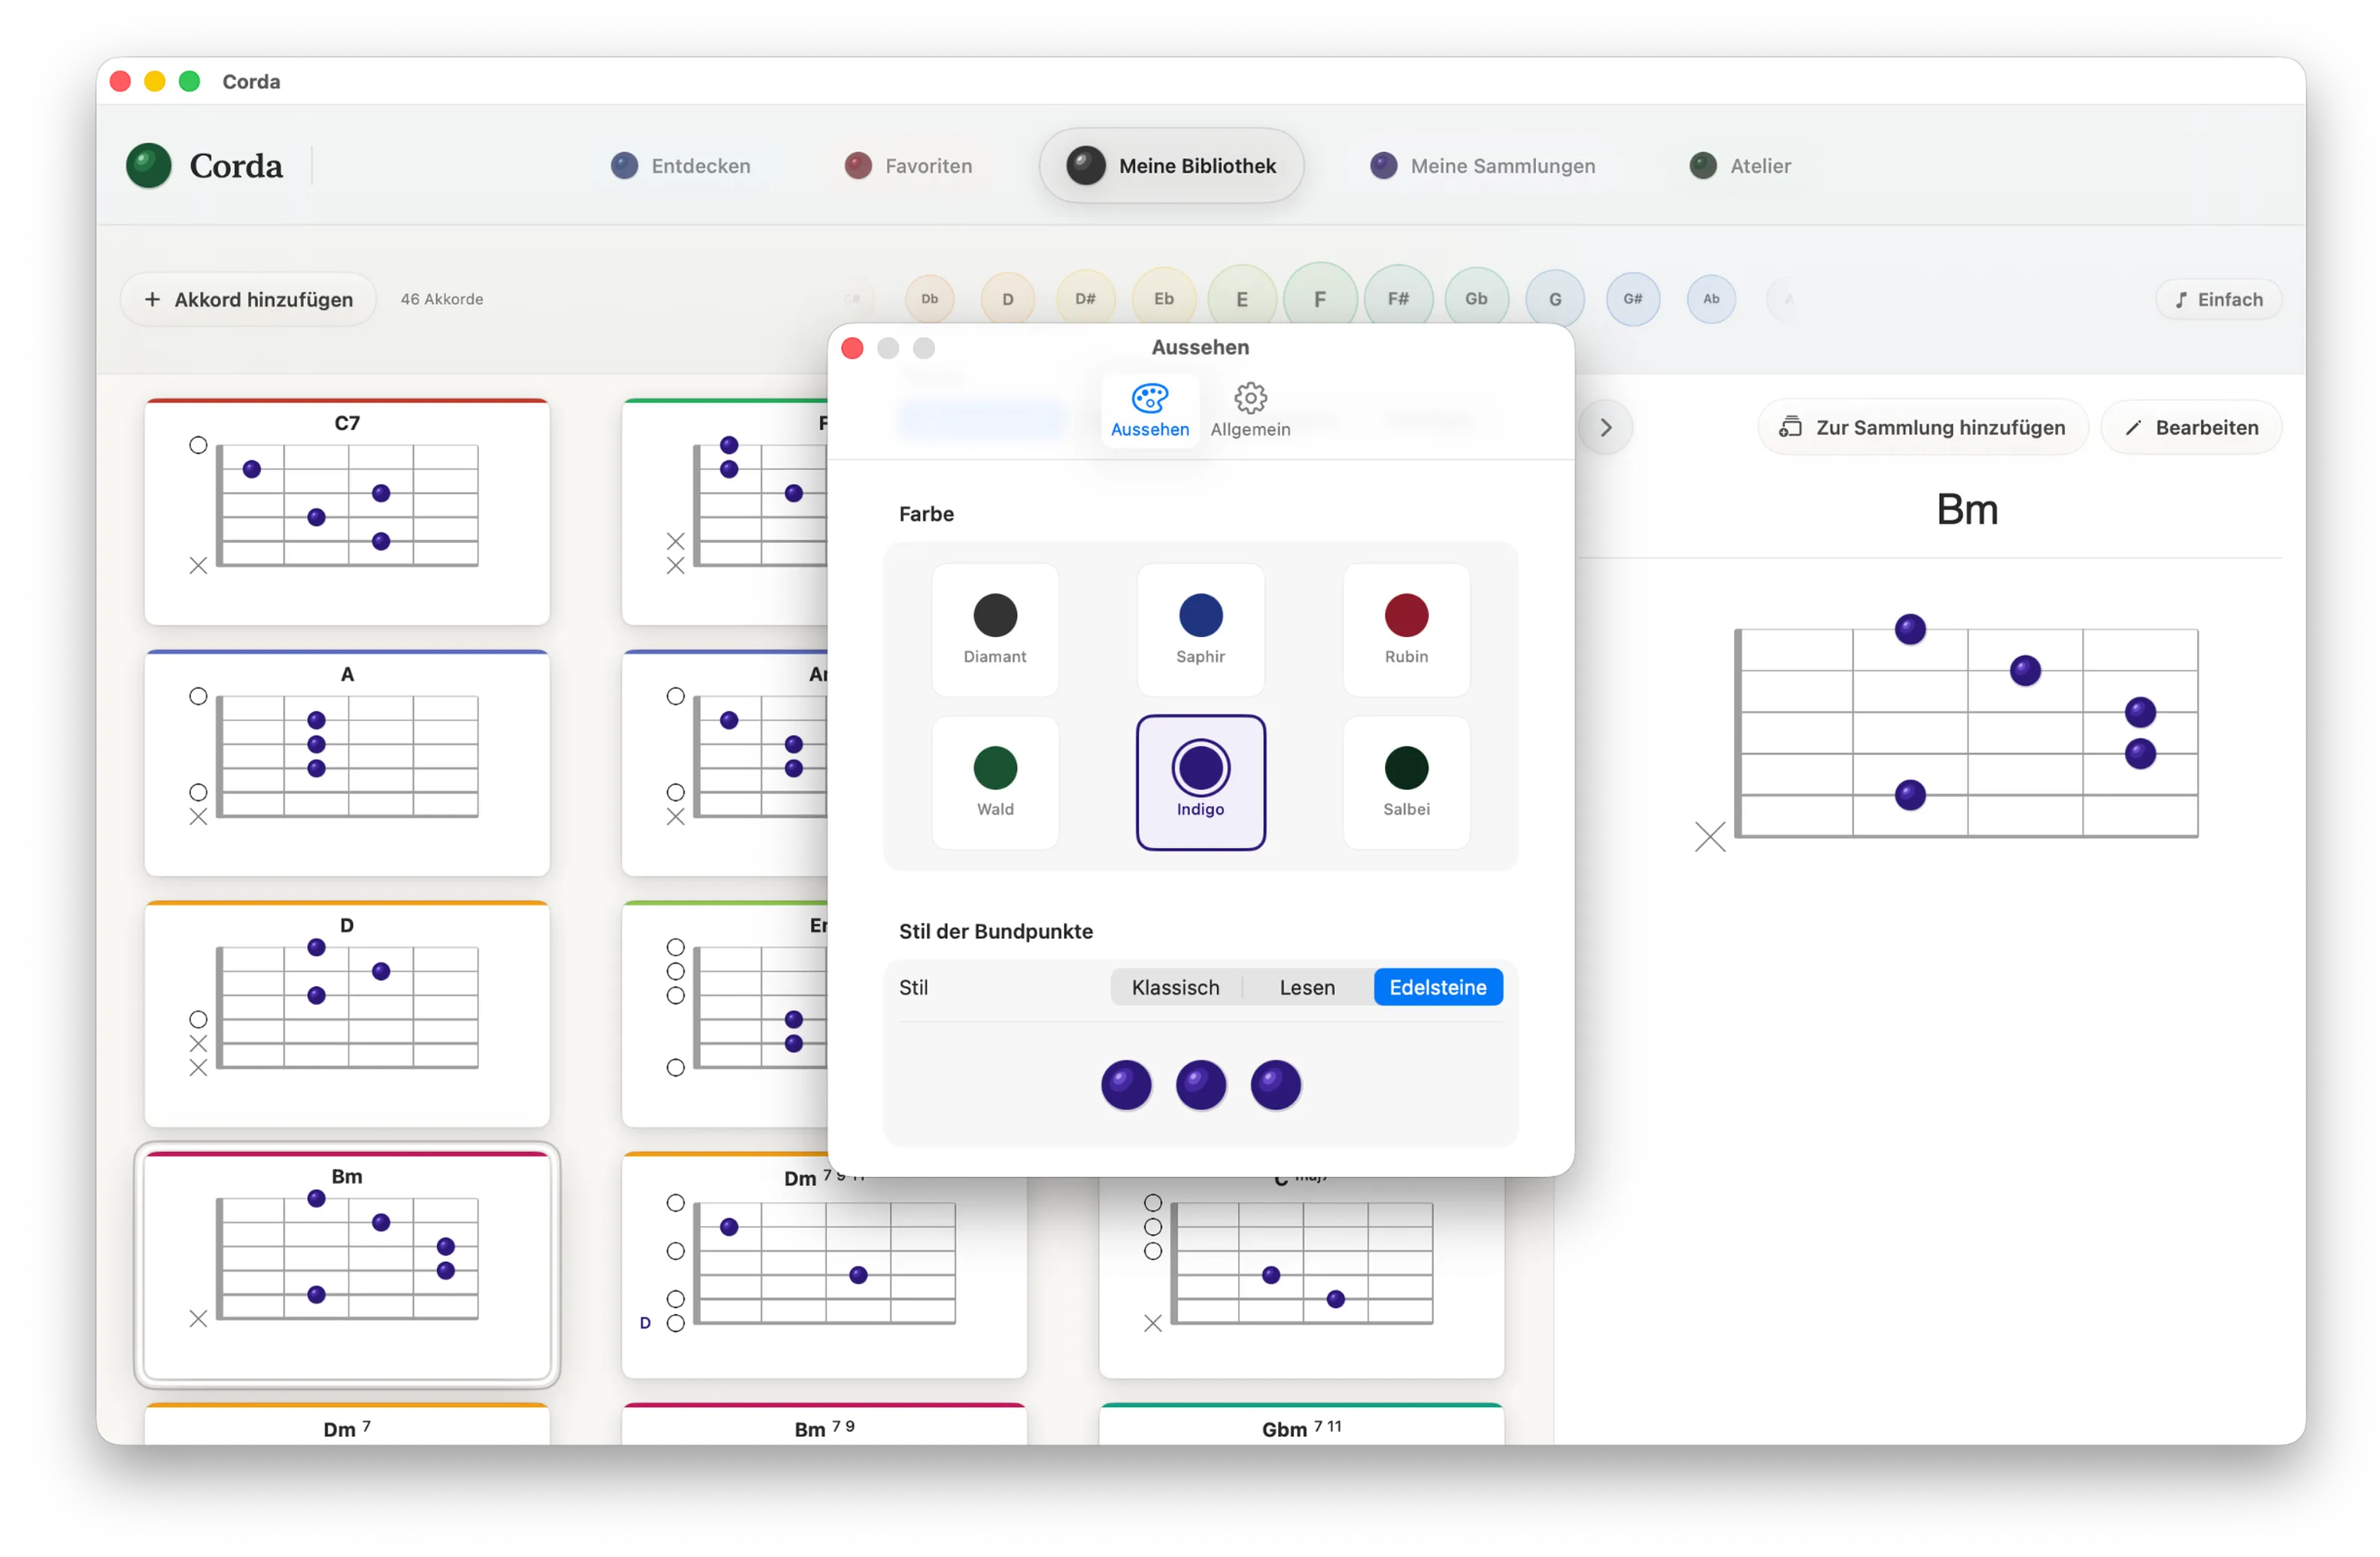Close the Aussehen dialog

click(x=852, y=348)
